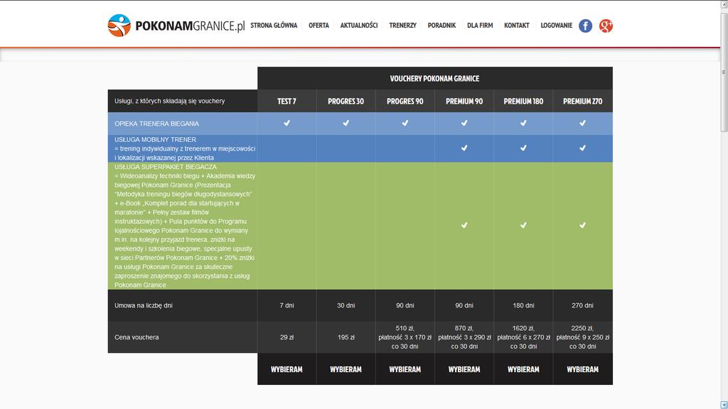Viewport: 728px width, 409px height.
Task: Click Superpakiet Biegacza checkmark for PREMIUM 270
Action: [x=583, y=225]
